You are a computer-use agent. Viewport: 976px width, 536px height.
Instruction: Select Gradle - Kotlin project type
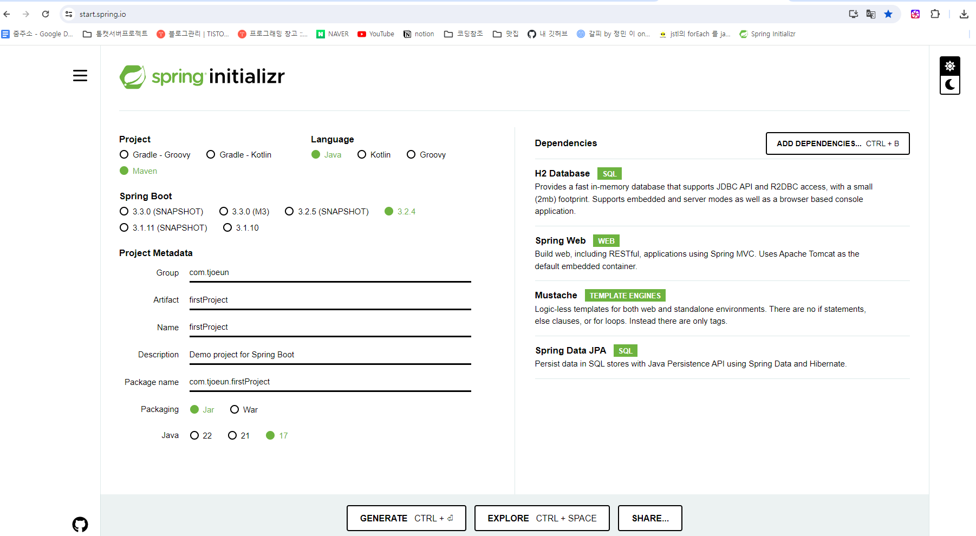click(x=239, y=155)
